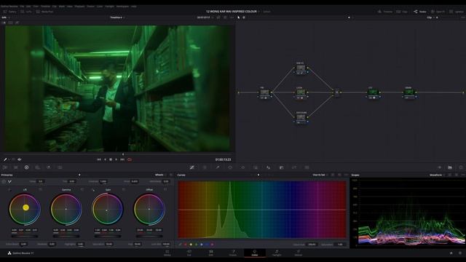Screen dimensions: 466x262
Task: Open the Timeline 4 selector dropdown
Action: [x=117, y=17]
